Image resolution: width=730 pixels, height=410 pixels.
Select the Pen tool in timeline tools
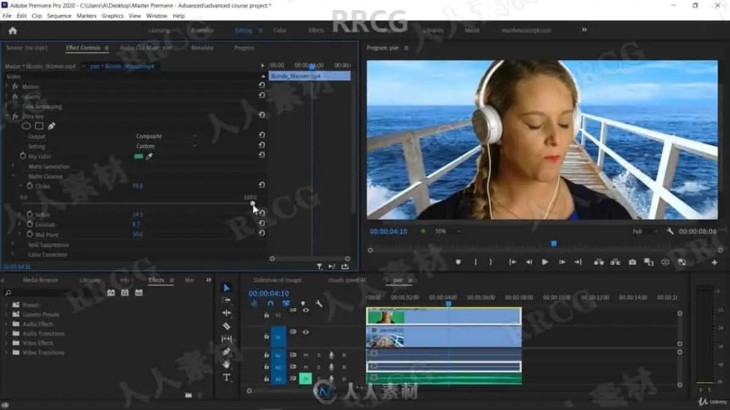click(227, 352)
